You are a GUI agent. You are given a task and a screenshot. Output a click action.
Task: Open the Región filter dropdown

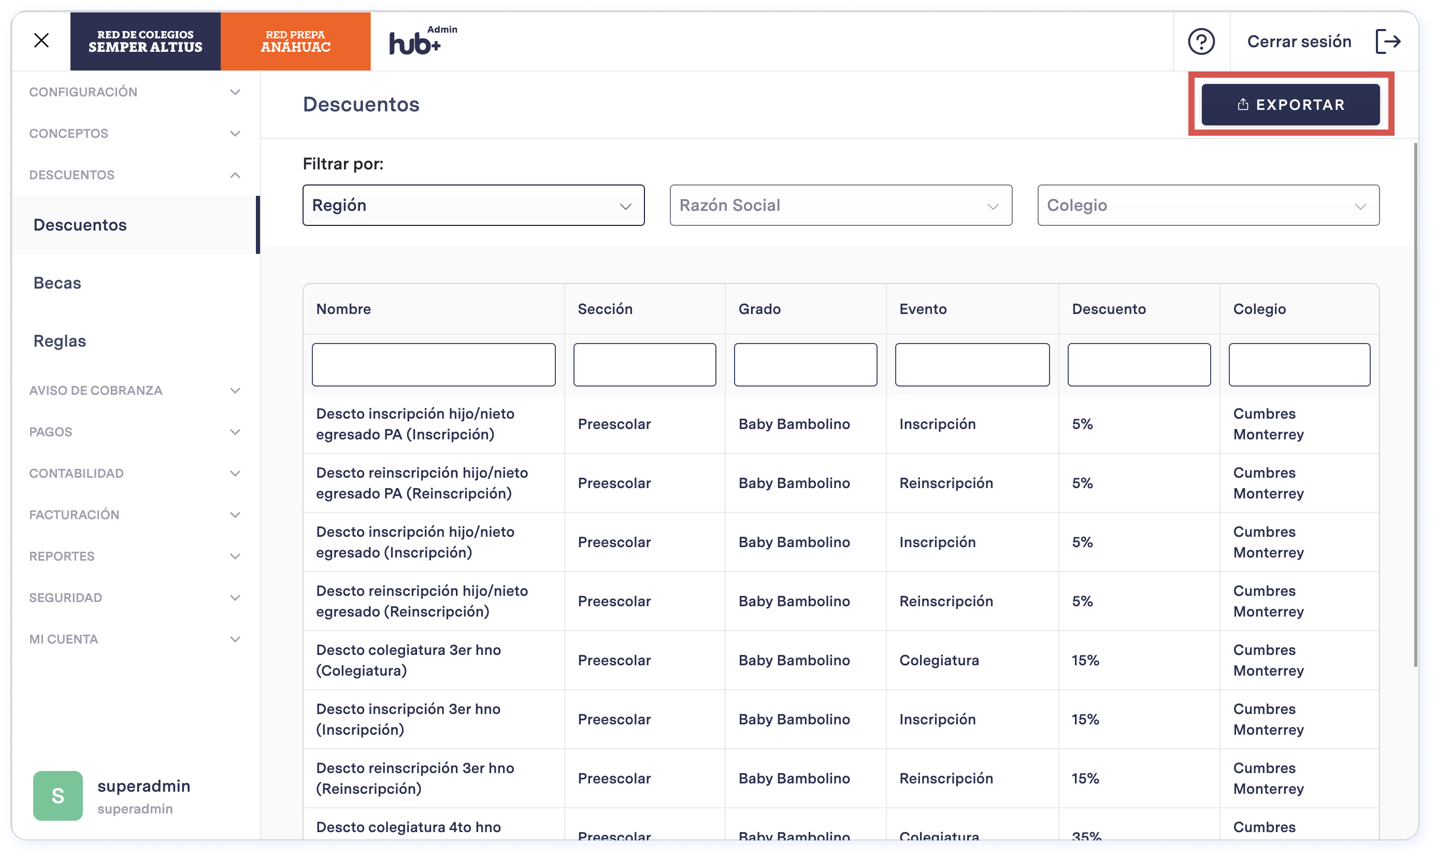coord(473,205)
